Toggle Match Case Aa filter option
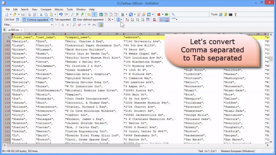 79,25
